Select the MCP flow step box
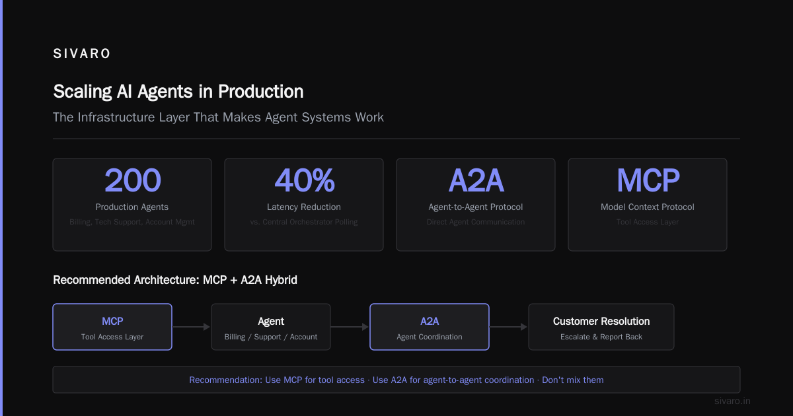793x416 pixels. [112, 327]
